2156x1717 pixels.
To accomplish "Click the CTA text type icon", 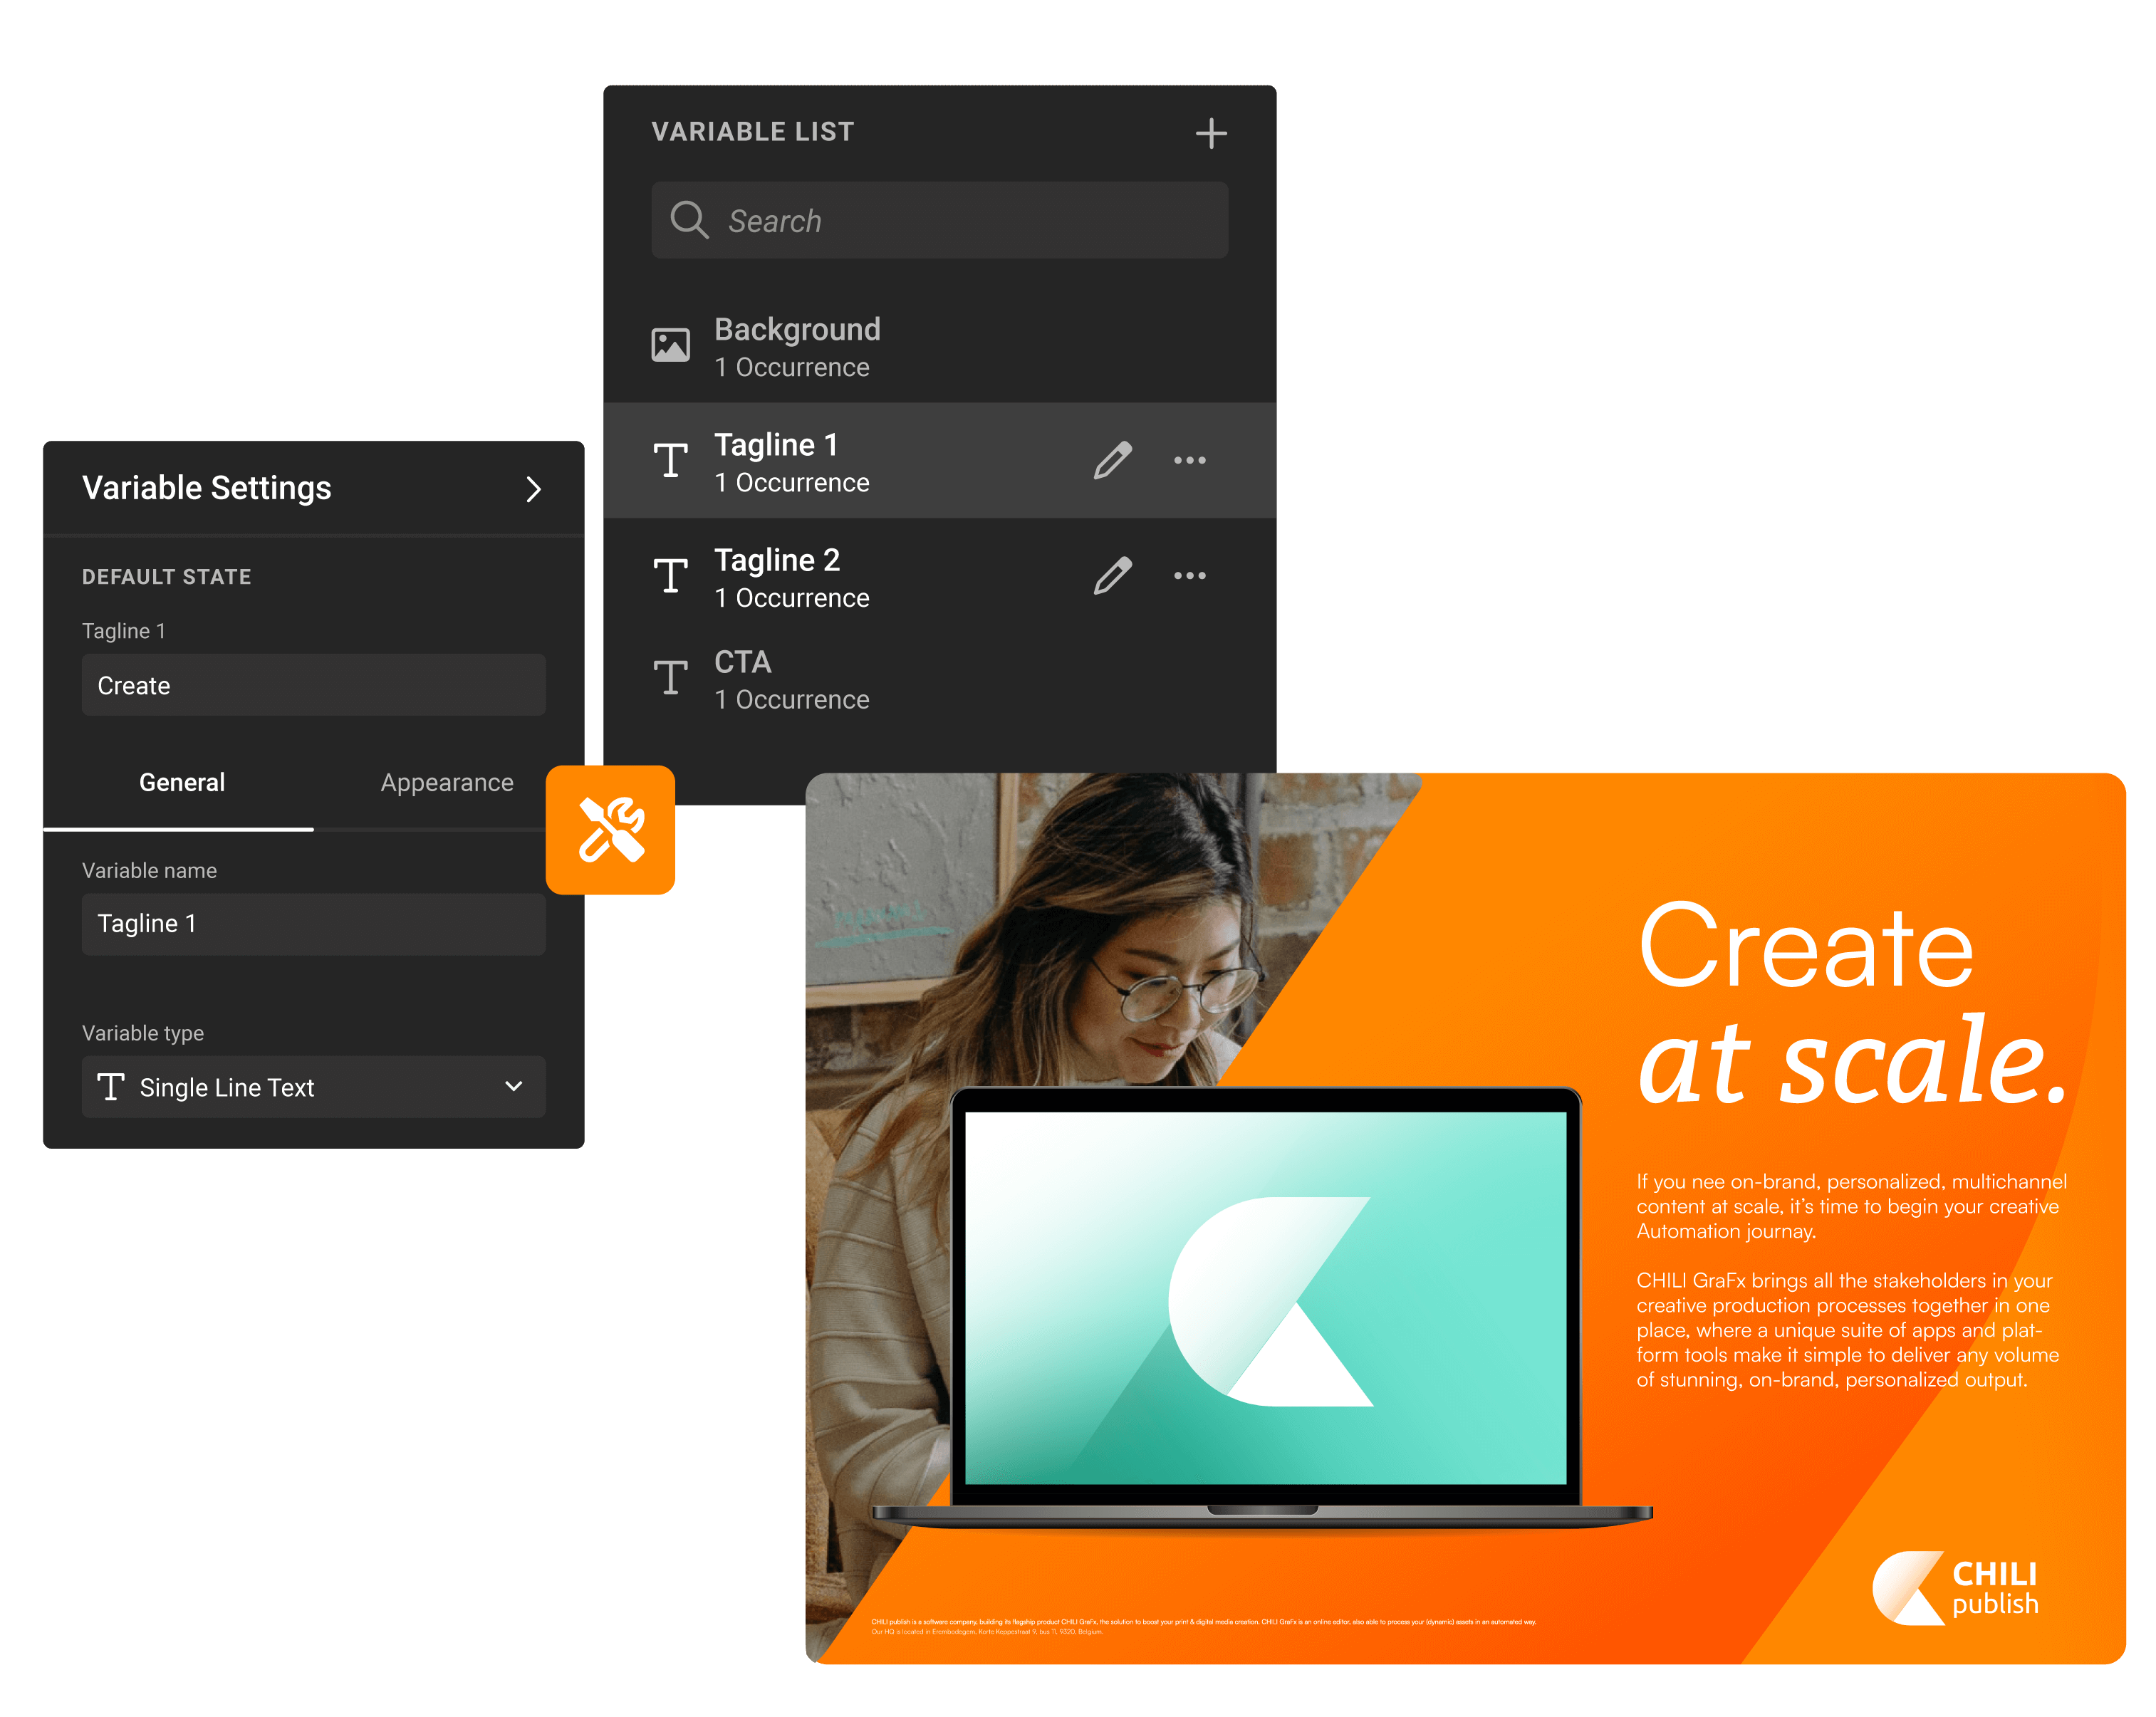I will [x=670, y=678].
